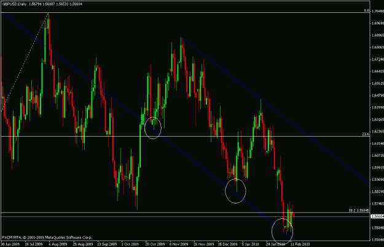Click the 20 Oct 2009 date label

[155, 244]
